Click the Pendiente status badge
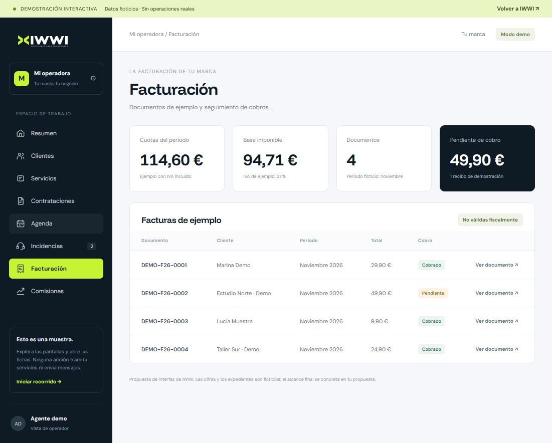 coord(433,293)
